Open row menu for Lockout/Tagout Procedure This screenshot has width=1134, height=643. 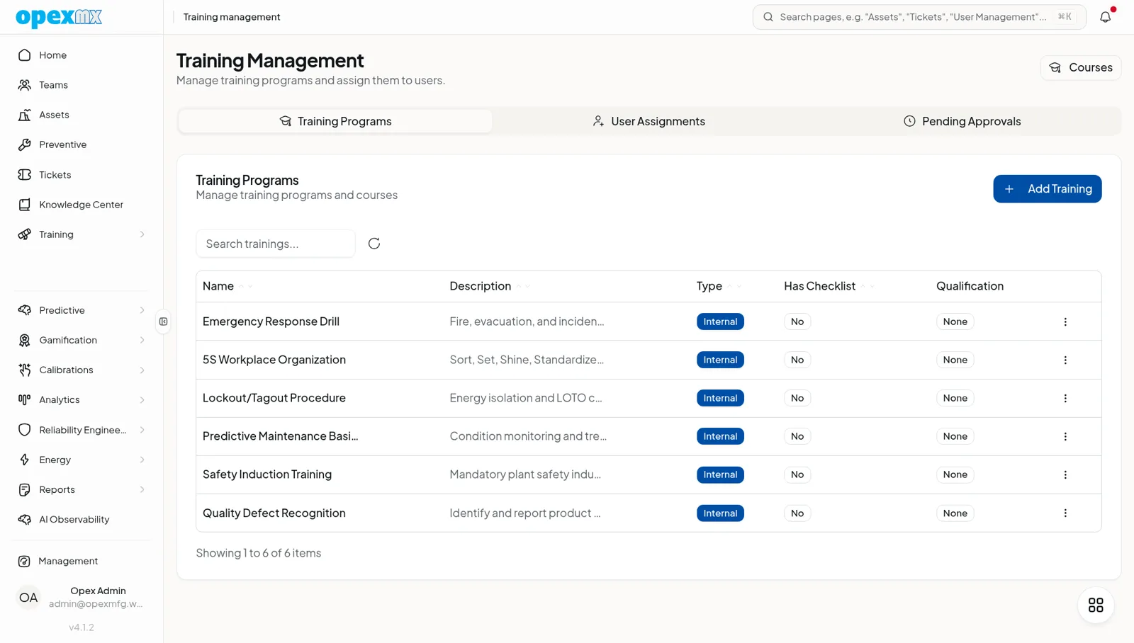tap(1065, 398)
